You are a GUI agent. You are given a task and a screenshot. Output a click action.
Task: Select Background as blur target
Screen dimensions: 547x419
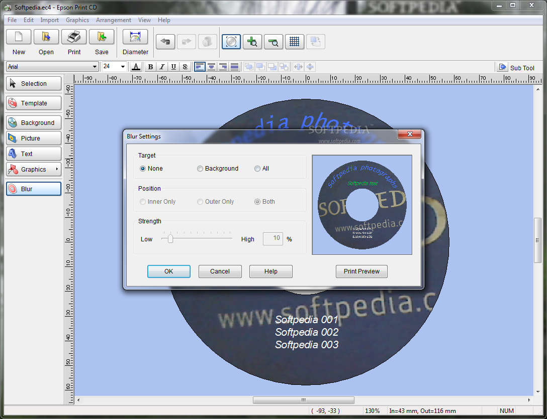[x=218, y=169]
